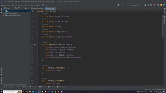Click the CRLF line separator status widget

tap(149, 89)
